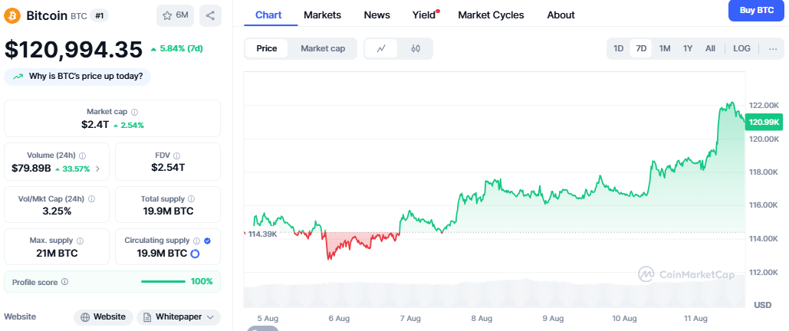Open the chart more options ellipsis
Image resolution: width=789 pixels, height=331 pixels.
(773, 49)
